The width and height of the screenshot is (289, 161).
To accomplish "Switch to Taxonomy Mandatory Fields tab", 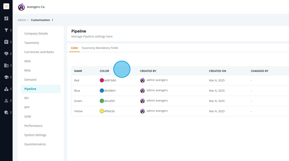I will 100,48.
